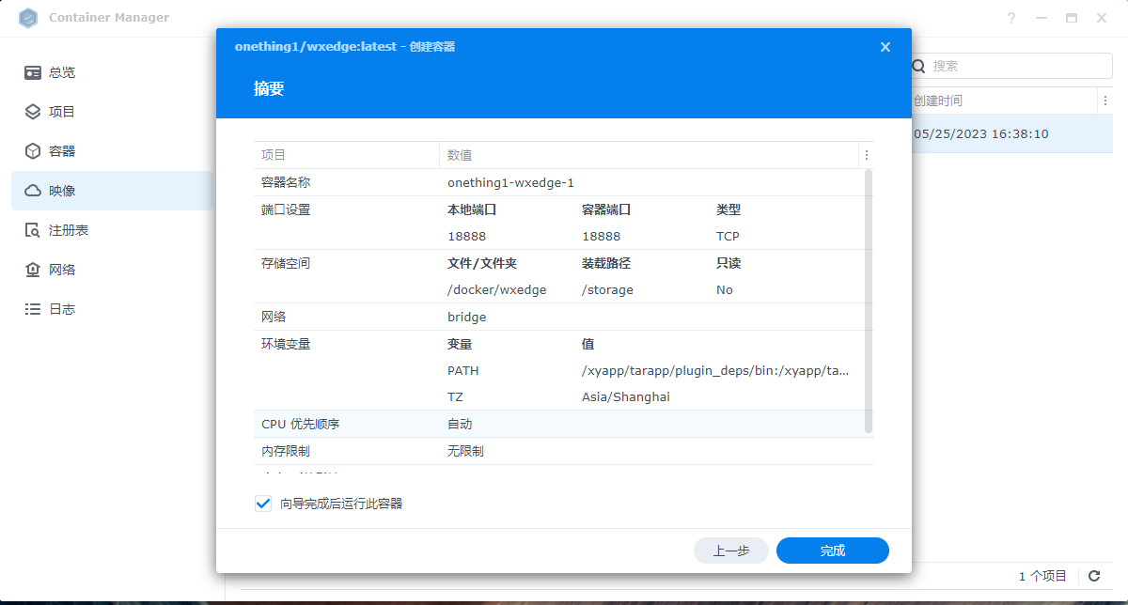Click network value bridge
Image resolution: width=1128 pixels, height=605 pixels.
tap(467, 318)
